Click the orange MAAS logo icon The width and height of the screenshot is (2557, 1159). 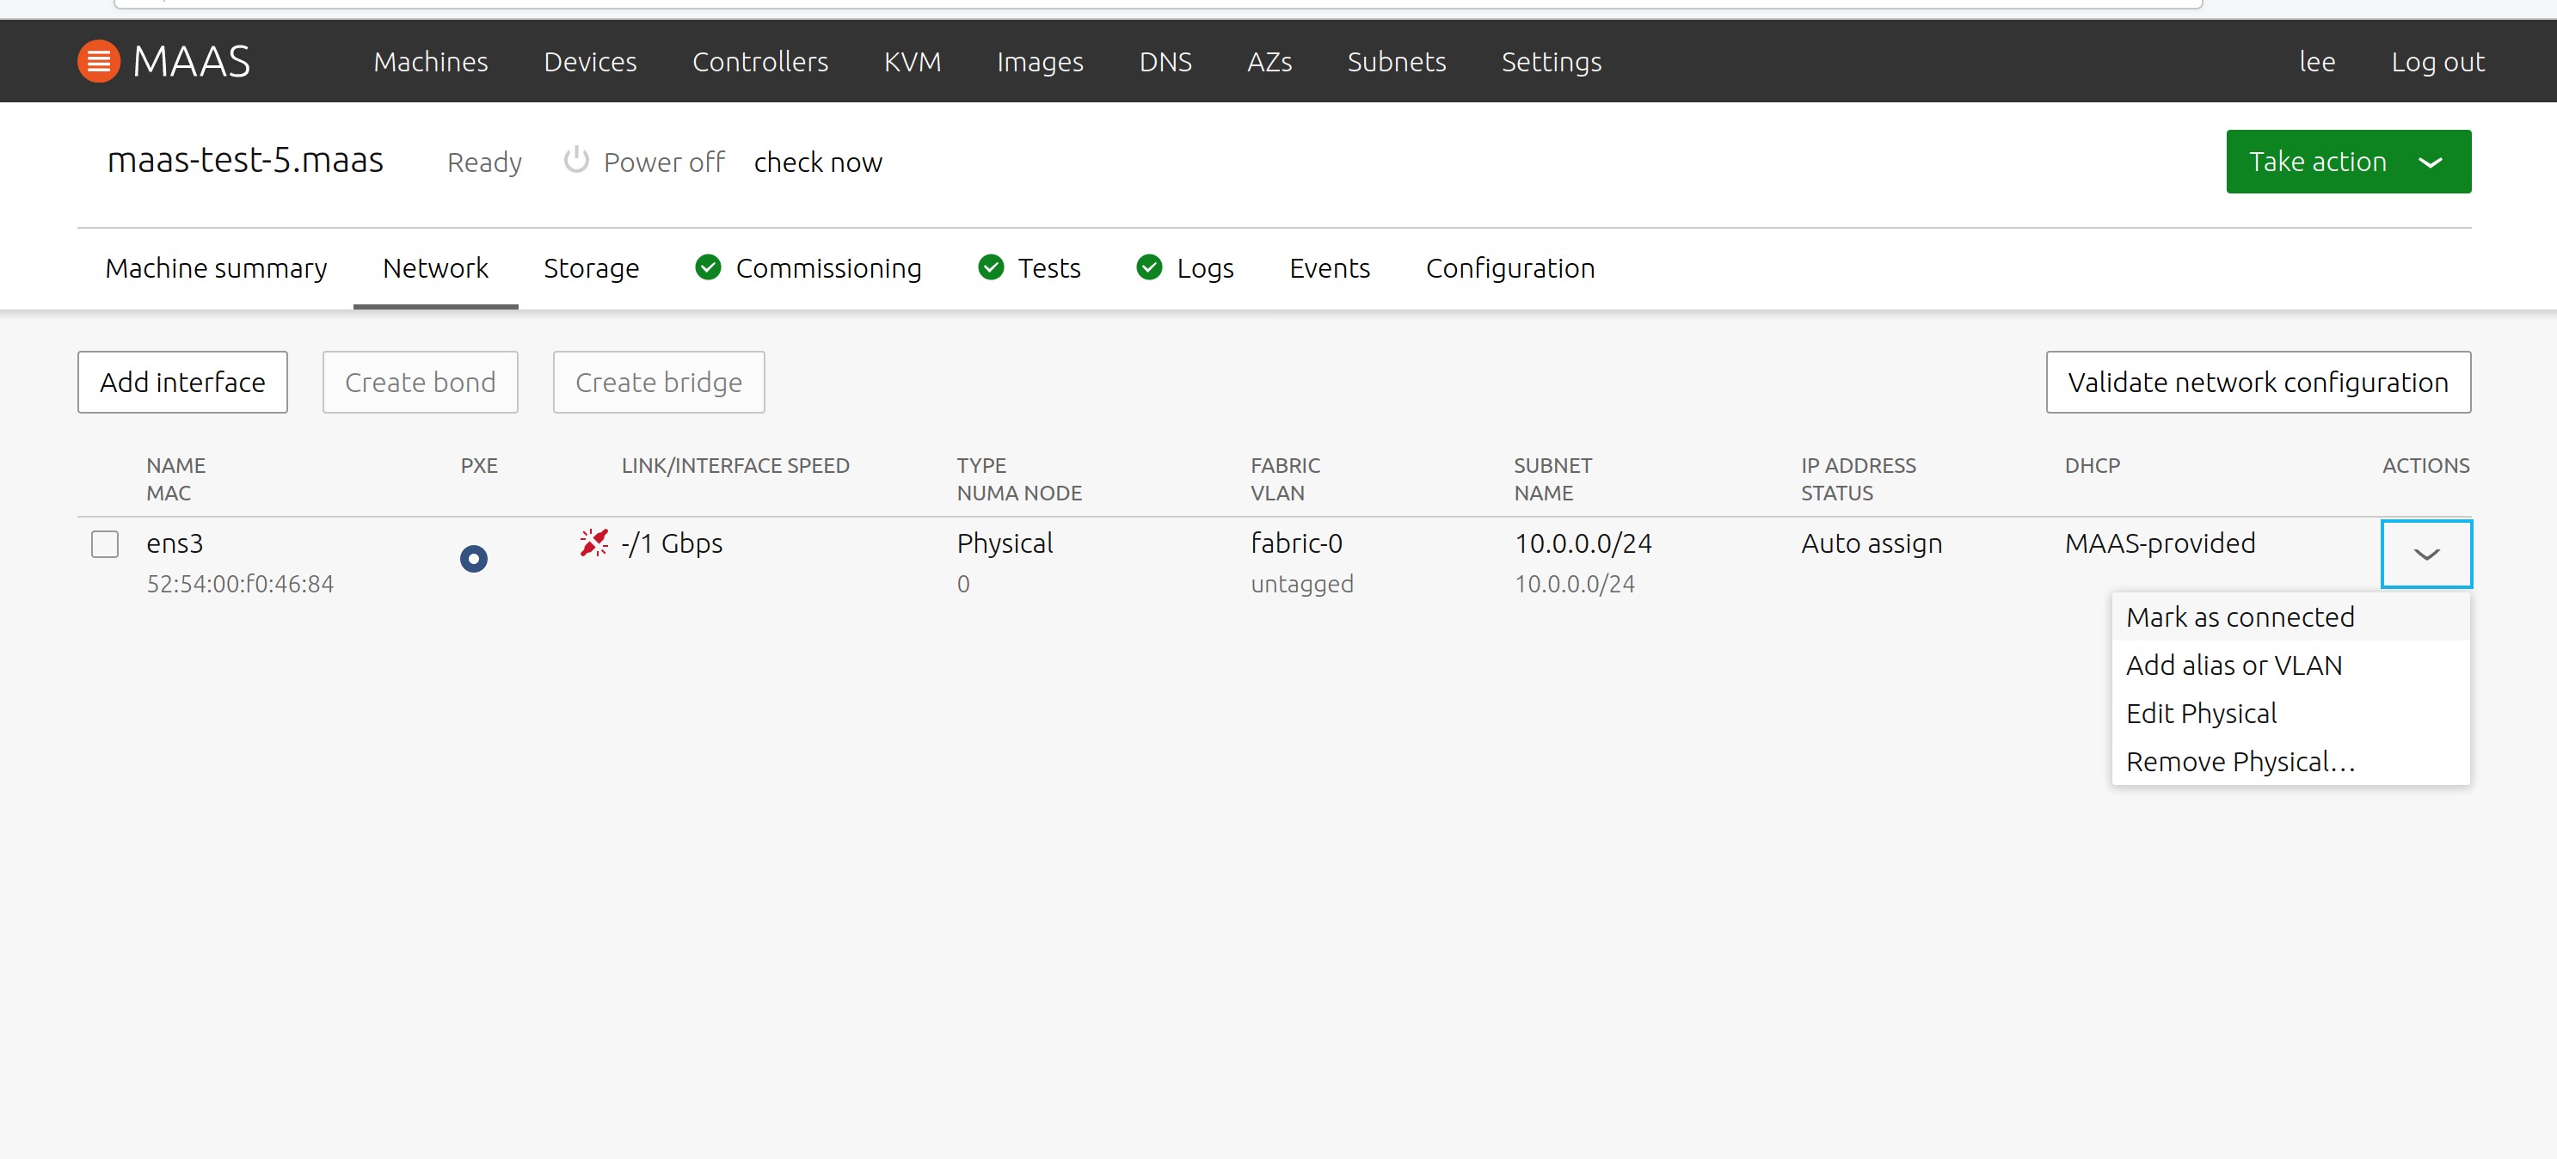click(98, 62)
